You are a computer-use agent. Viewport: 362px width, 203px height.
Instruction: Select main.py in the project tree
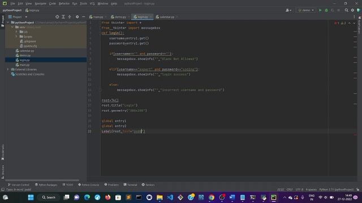click(24, 65)
